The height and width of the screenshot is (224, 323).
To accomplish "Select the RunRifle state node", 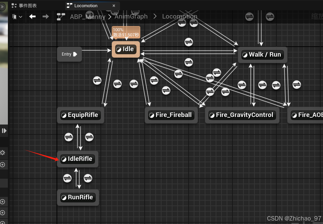I will pos(78,198).
